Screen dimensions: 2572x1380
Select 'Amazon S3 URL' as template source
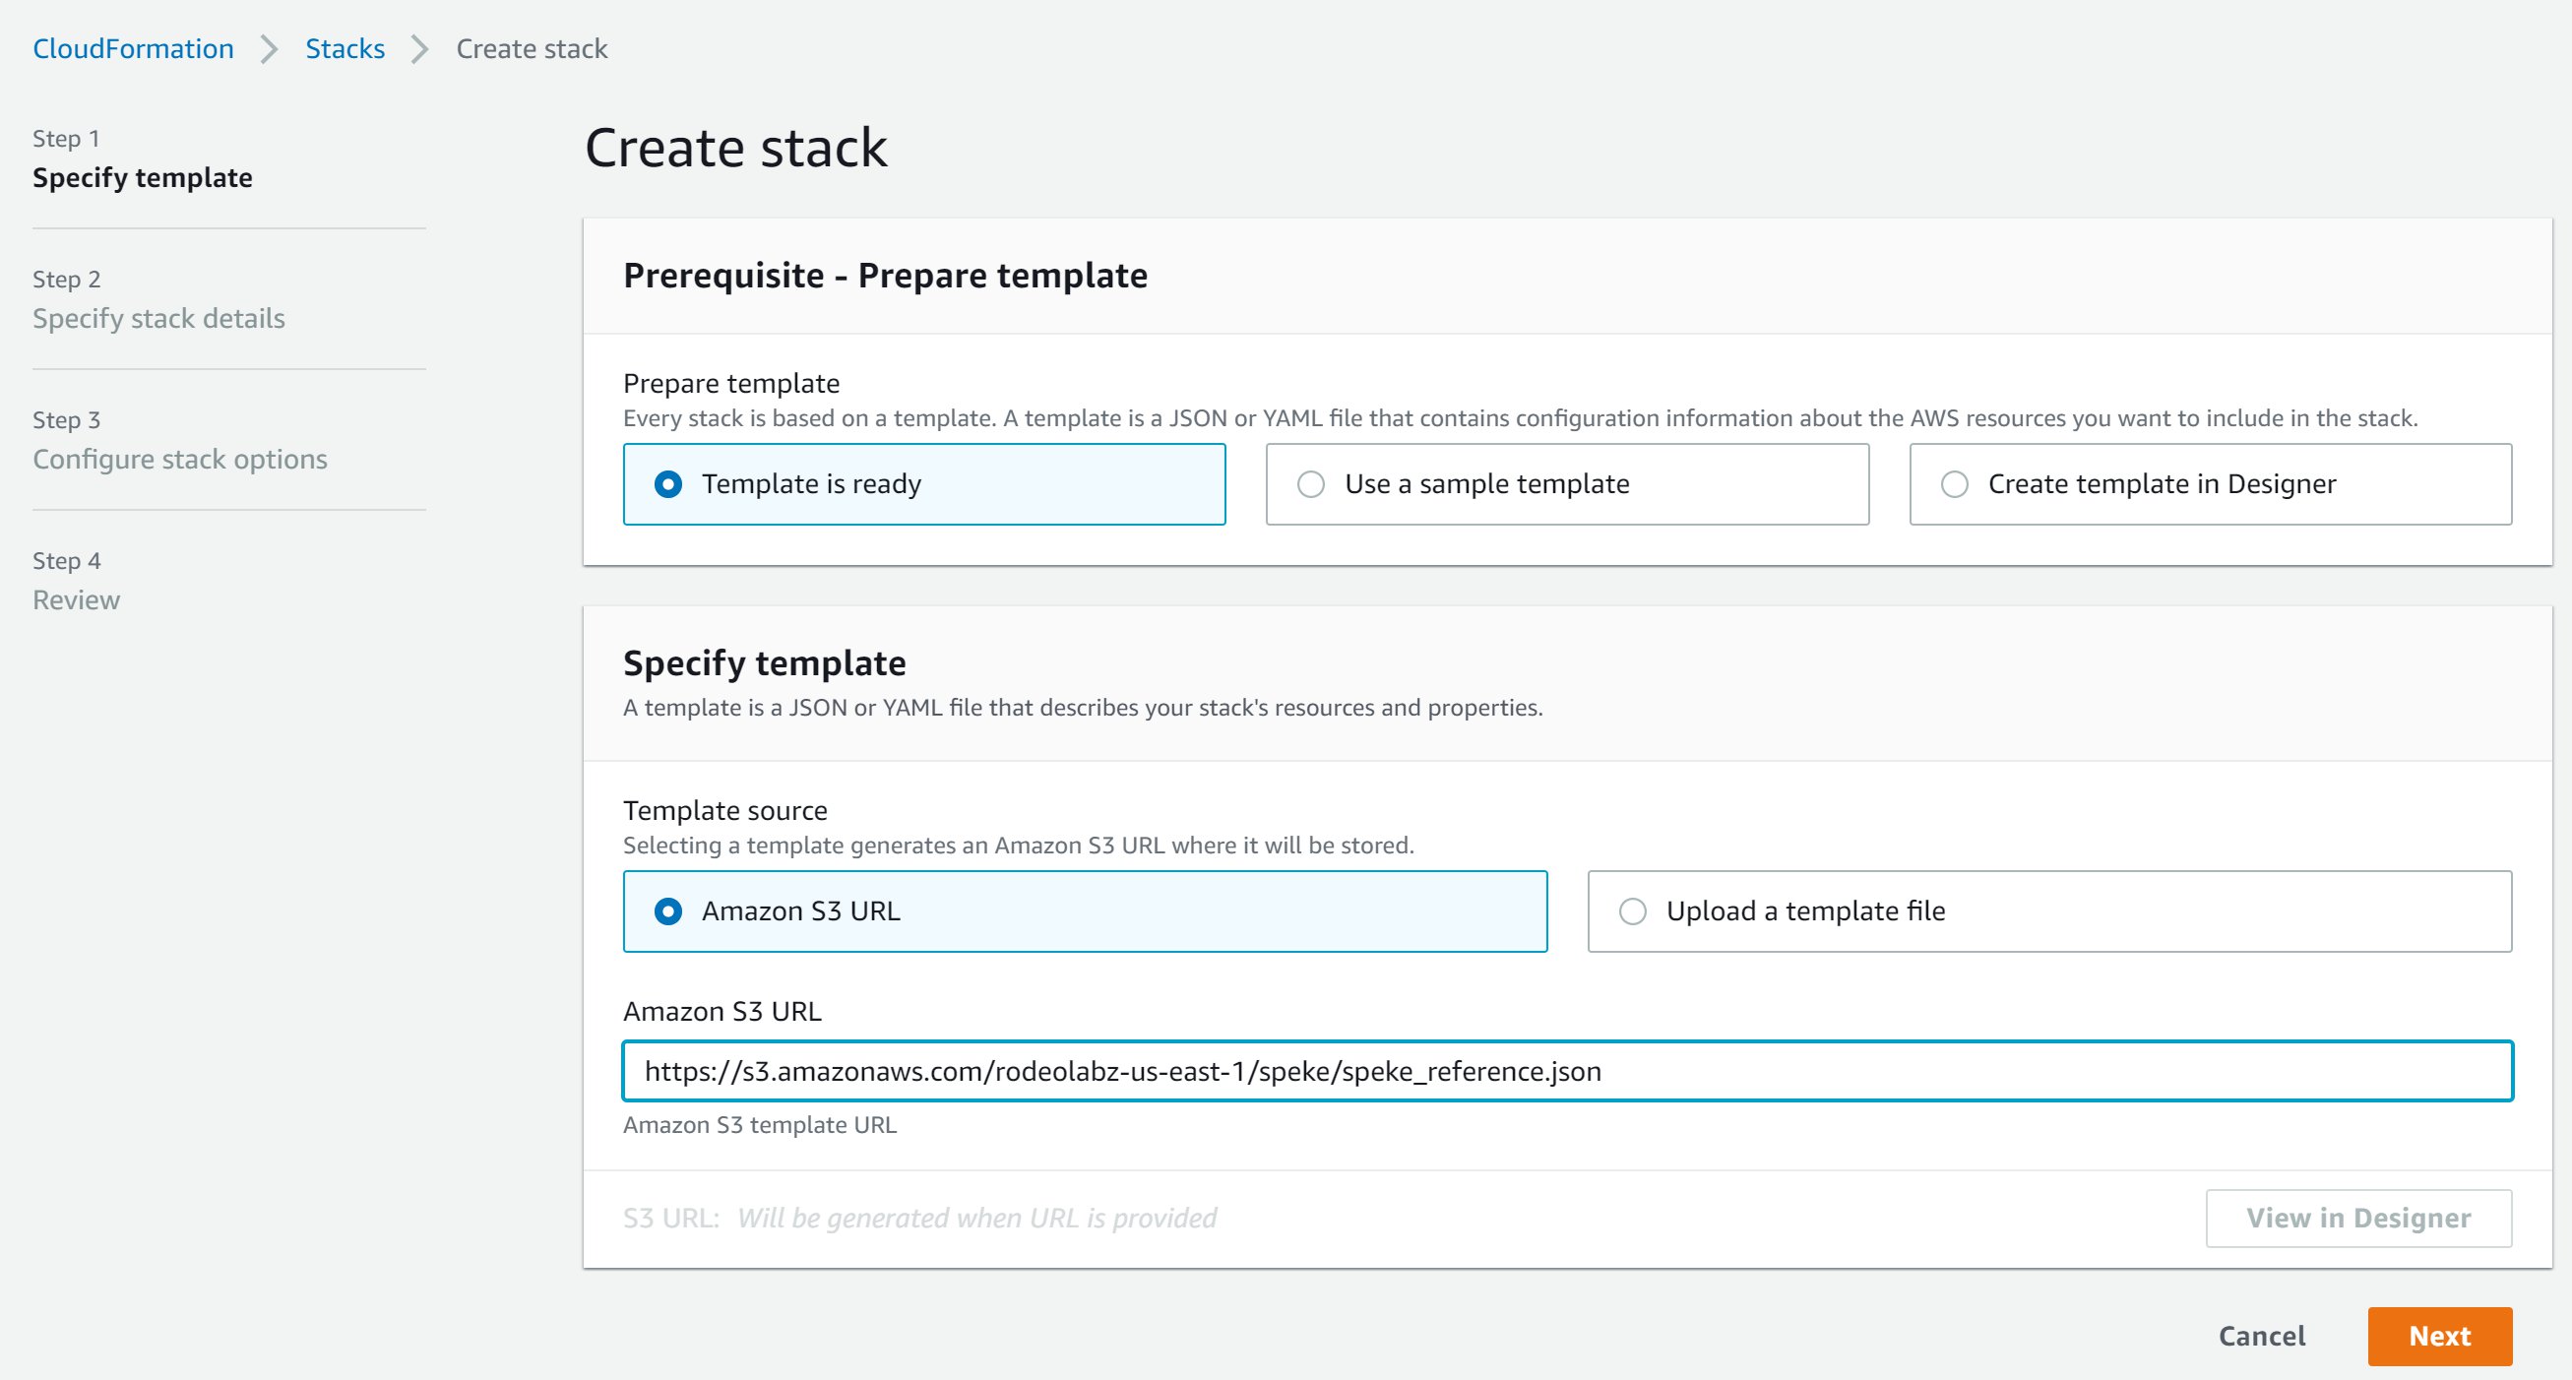[x=1085, y=911]
